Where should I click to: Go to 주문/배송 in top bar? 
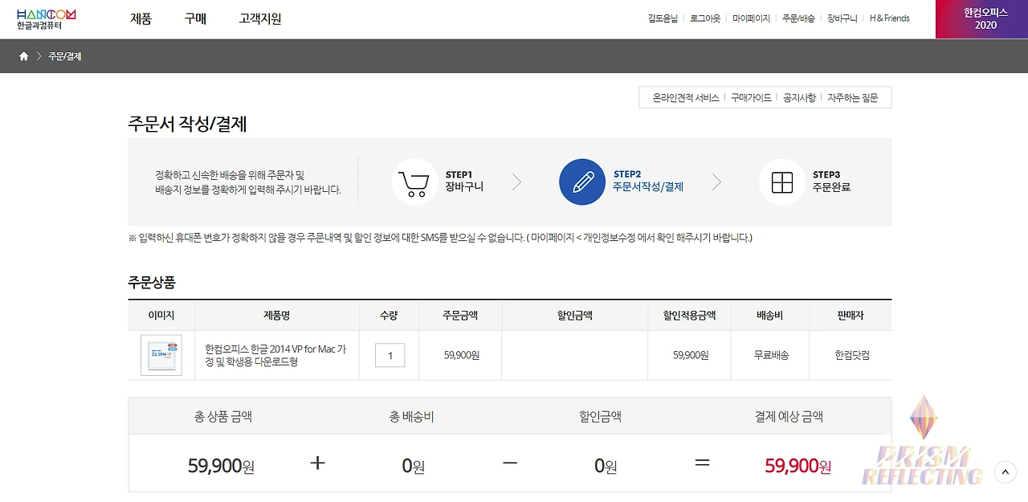[798, 18]
